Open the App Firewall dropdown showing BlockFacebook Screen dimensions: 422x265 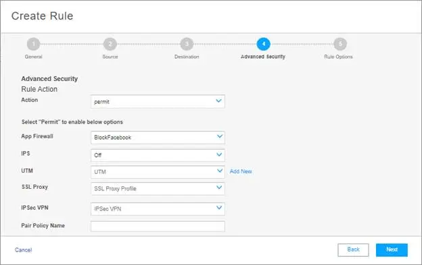[x=158, y=138]
